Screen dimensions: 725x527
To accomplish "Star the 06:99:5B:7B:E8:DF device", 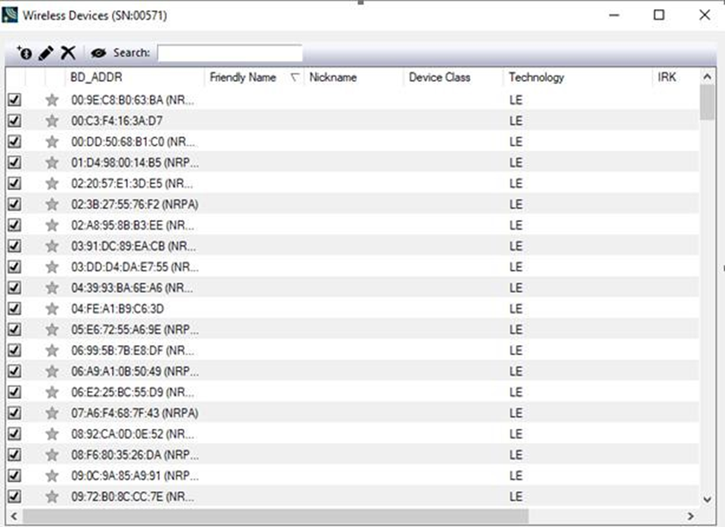I will [x=51, y=350].
